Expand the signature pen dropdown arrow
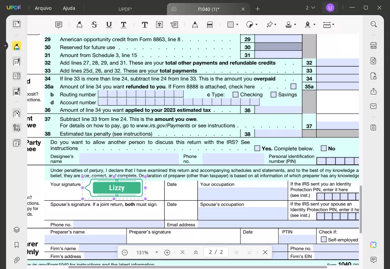 pos(314,25)
